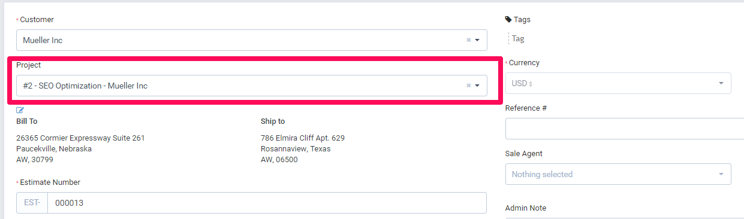744x219 pixels.
Task: Click the Ship to Elmira Cliff address
Action: click(303, 149)
